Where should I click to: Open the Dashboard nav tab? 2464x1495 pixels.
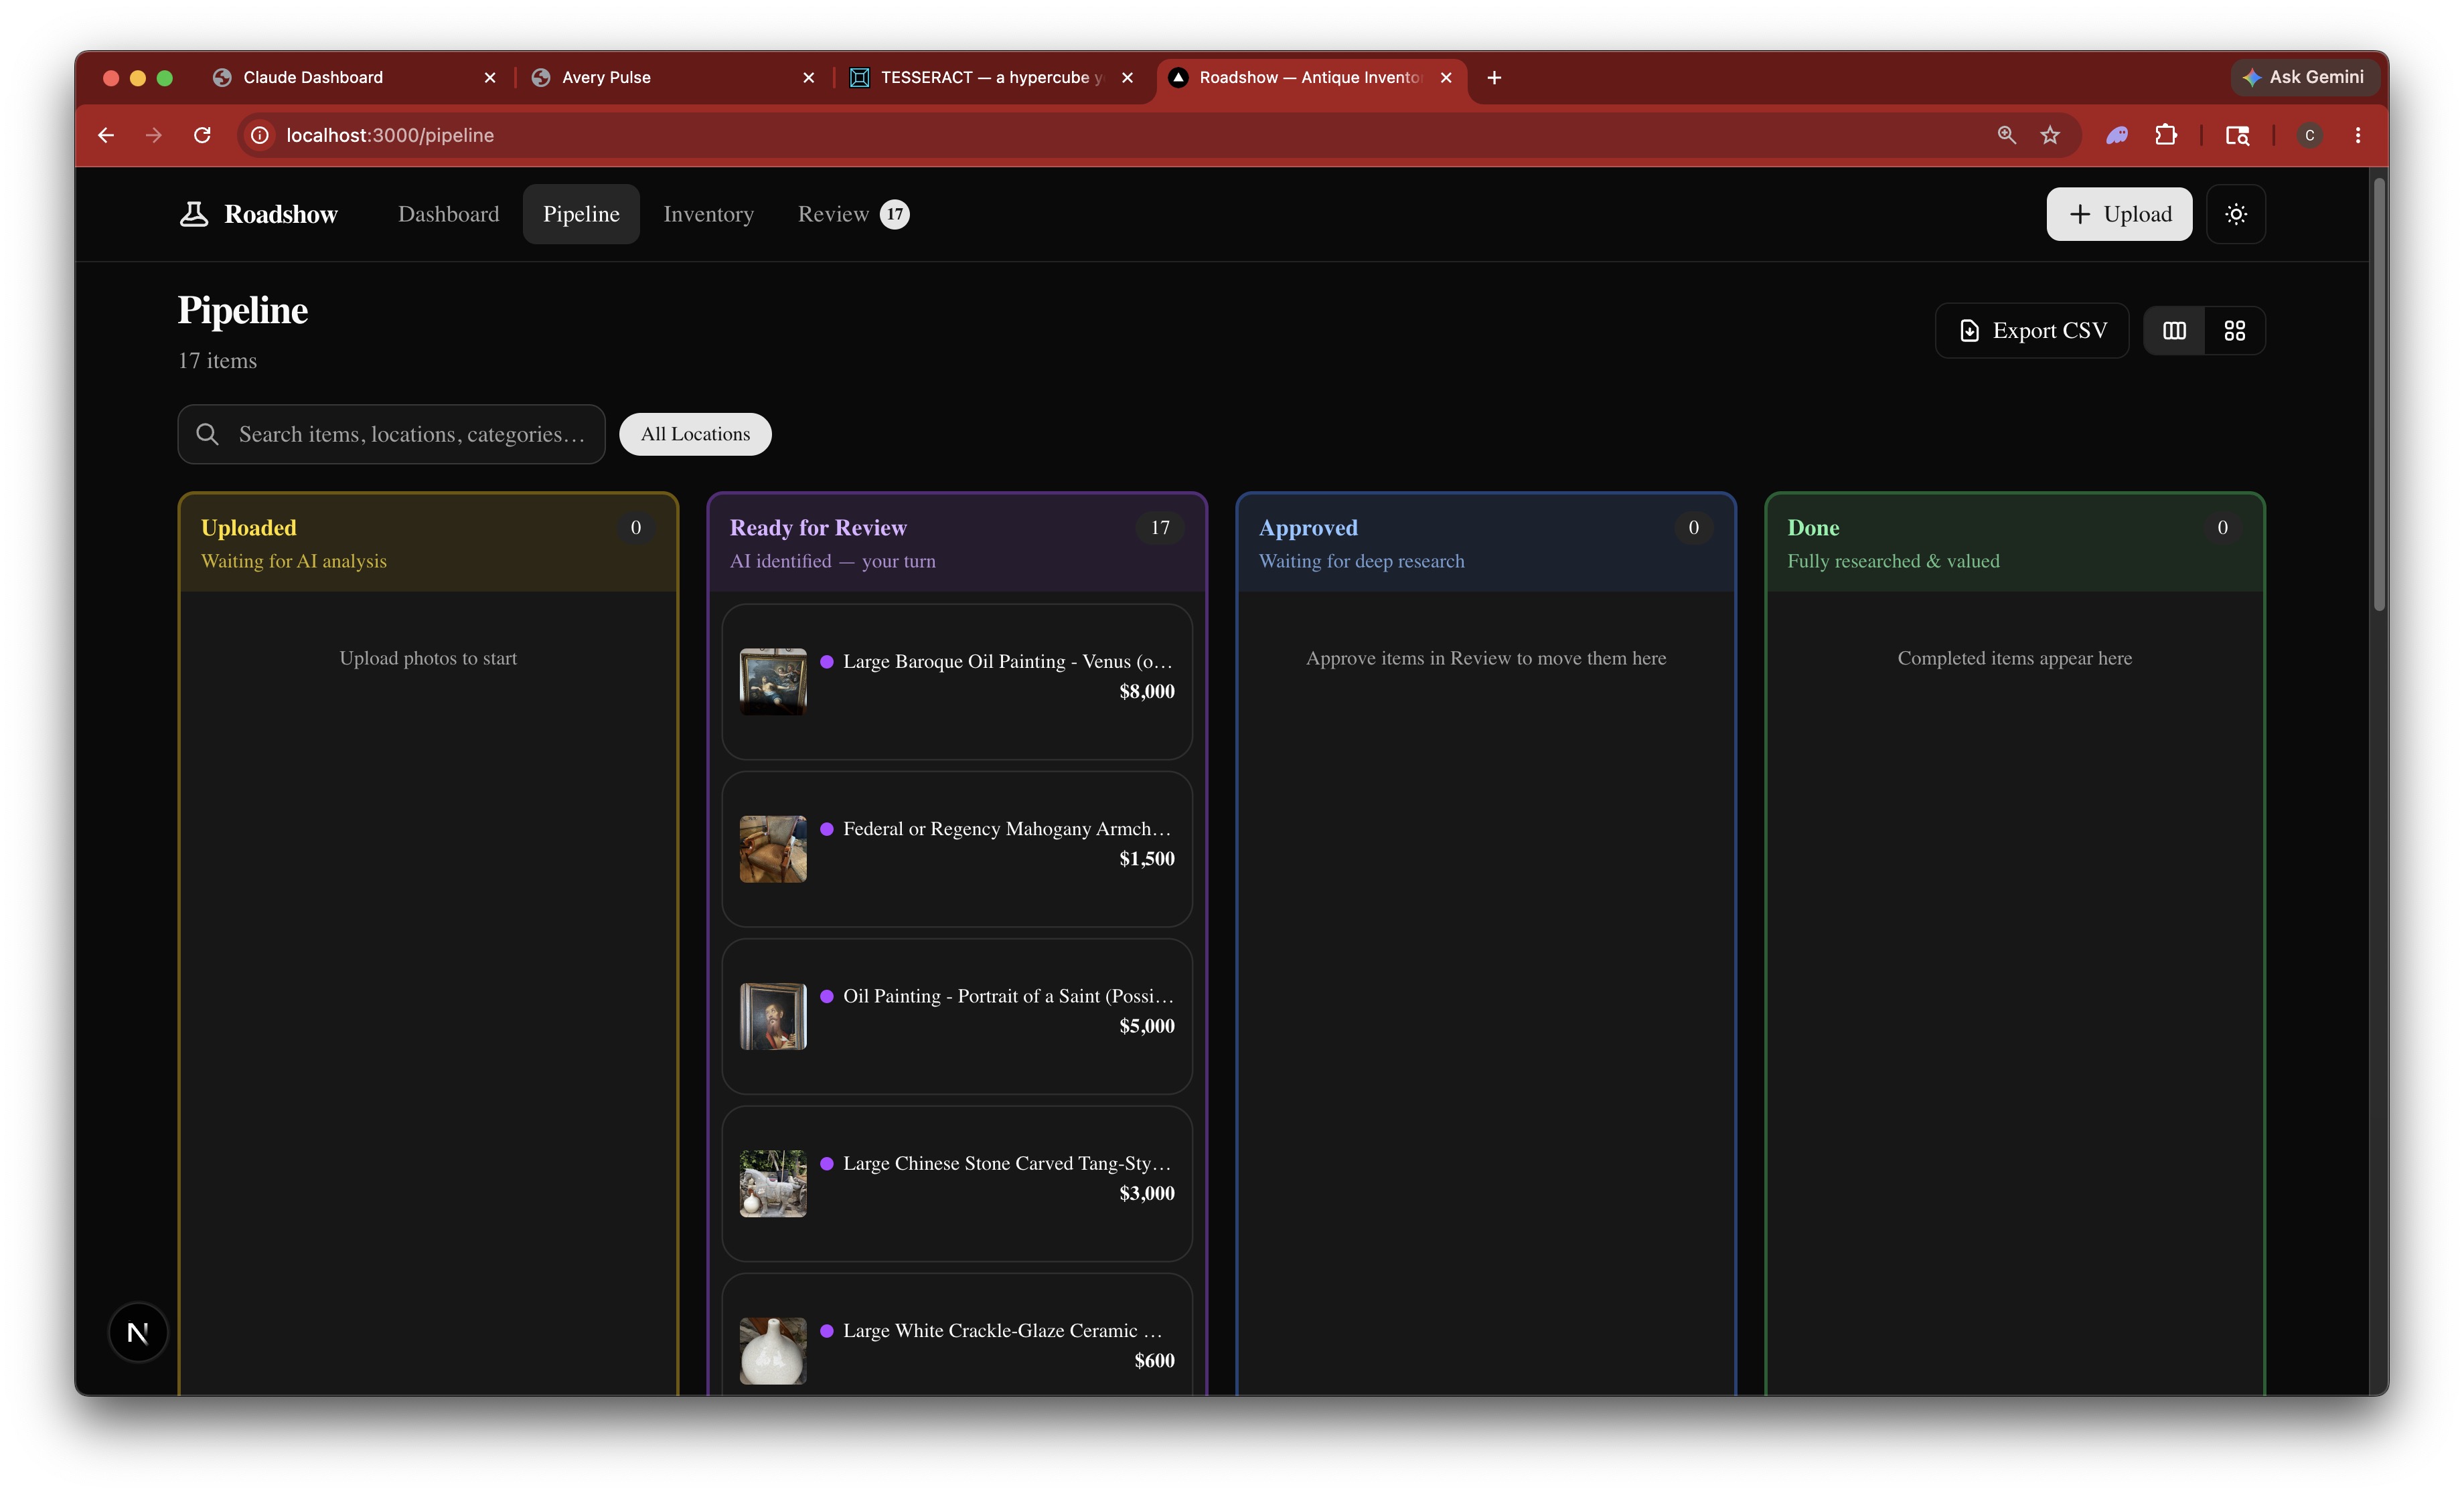point(448,214)
